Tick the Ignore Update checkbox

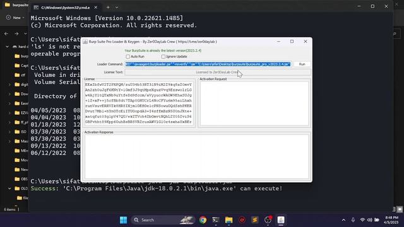coord(163,56)
